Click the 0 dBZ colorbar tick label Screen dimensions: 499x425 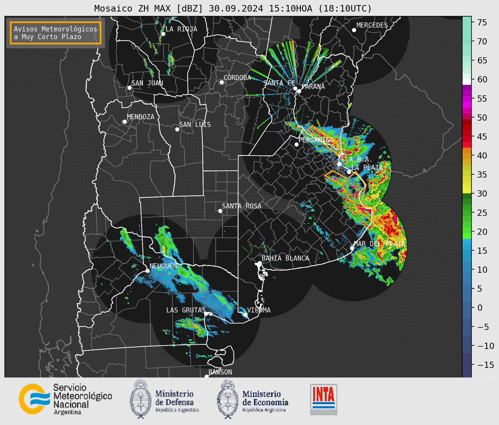pyautogui.click(x=480, y=308)
